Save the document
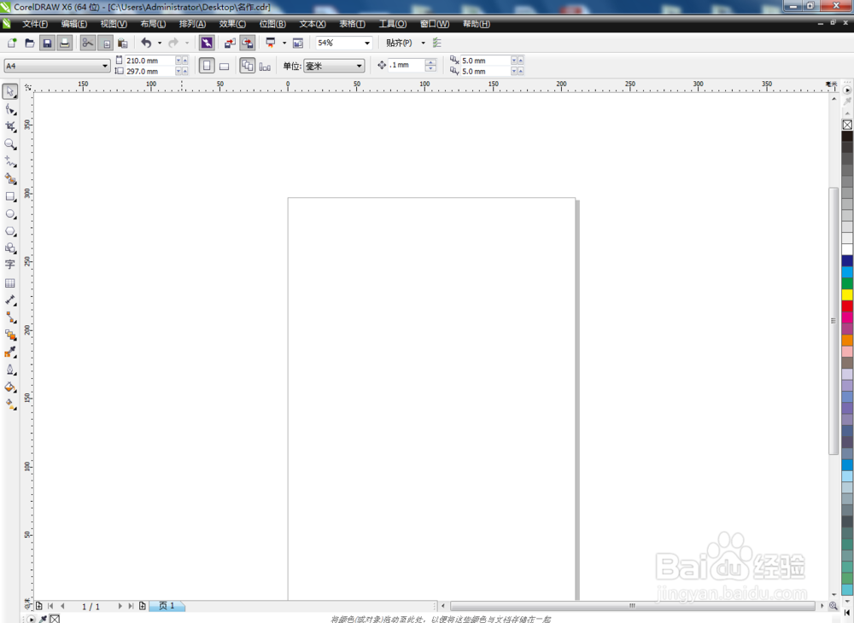 tap(47, 43)
